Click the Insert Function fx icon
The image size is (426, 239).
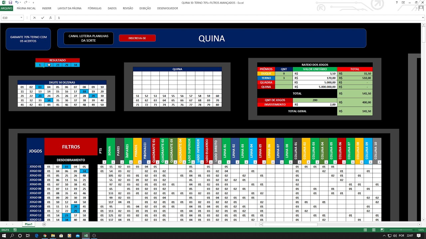point(50,18)
